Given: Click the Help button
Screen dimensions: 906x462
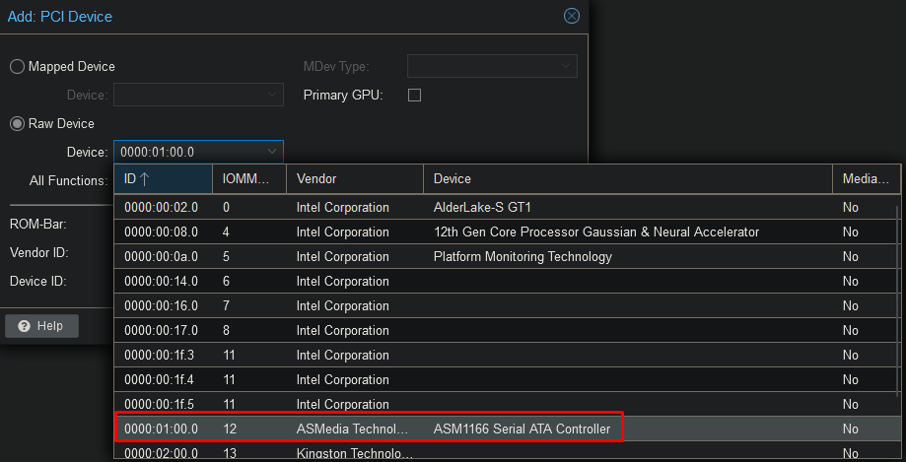Looking at the screenshot, I should coord(41,326).
